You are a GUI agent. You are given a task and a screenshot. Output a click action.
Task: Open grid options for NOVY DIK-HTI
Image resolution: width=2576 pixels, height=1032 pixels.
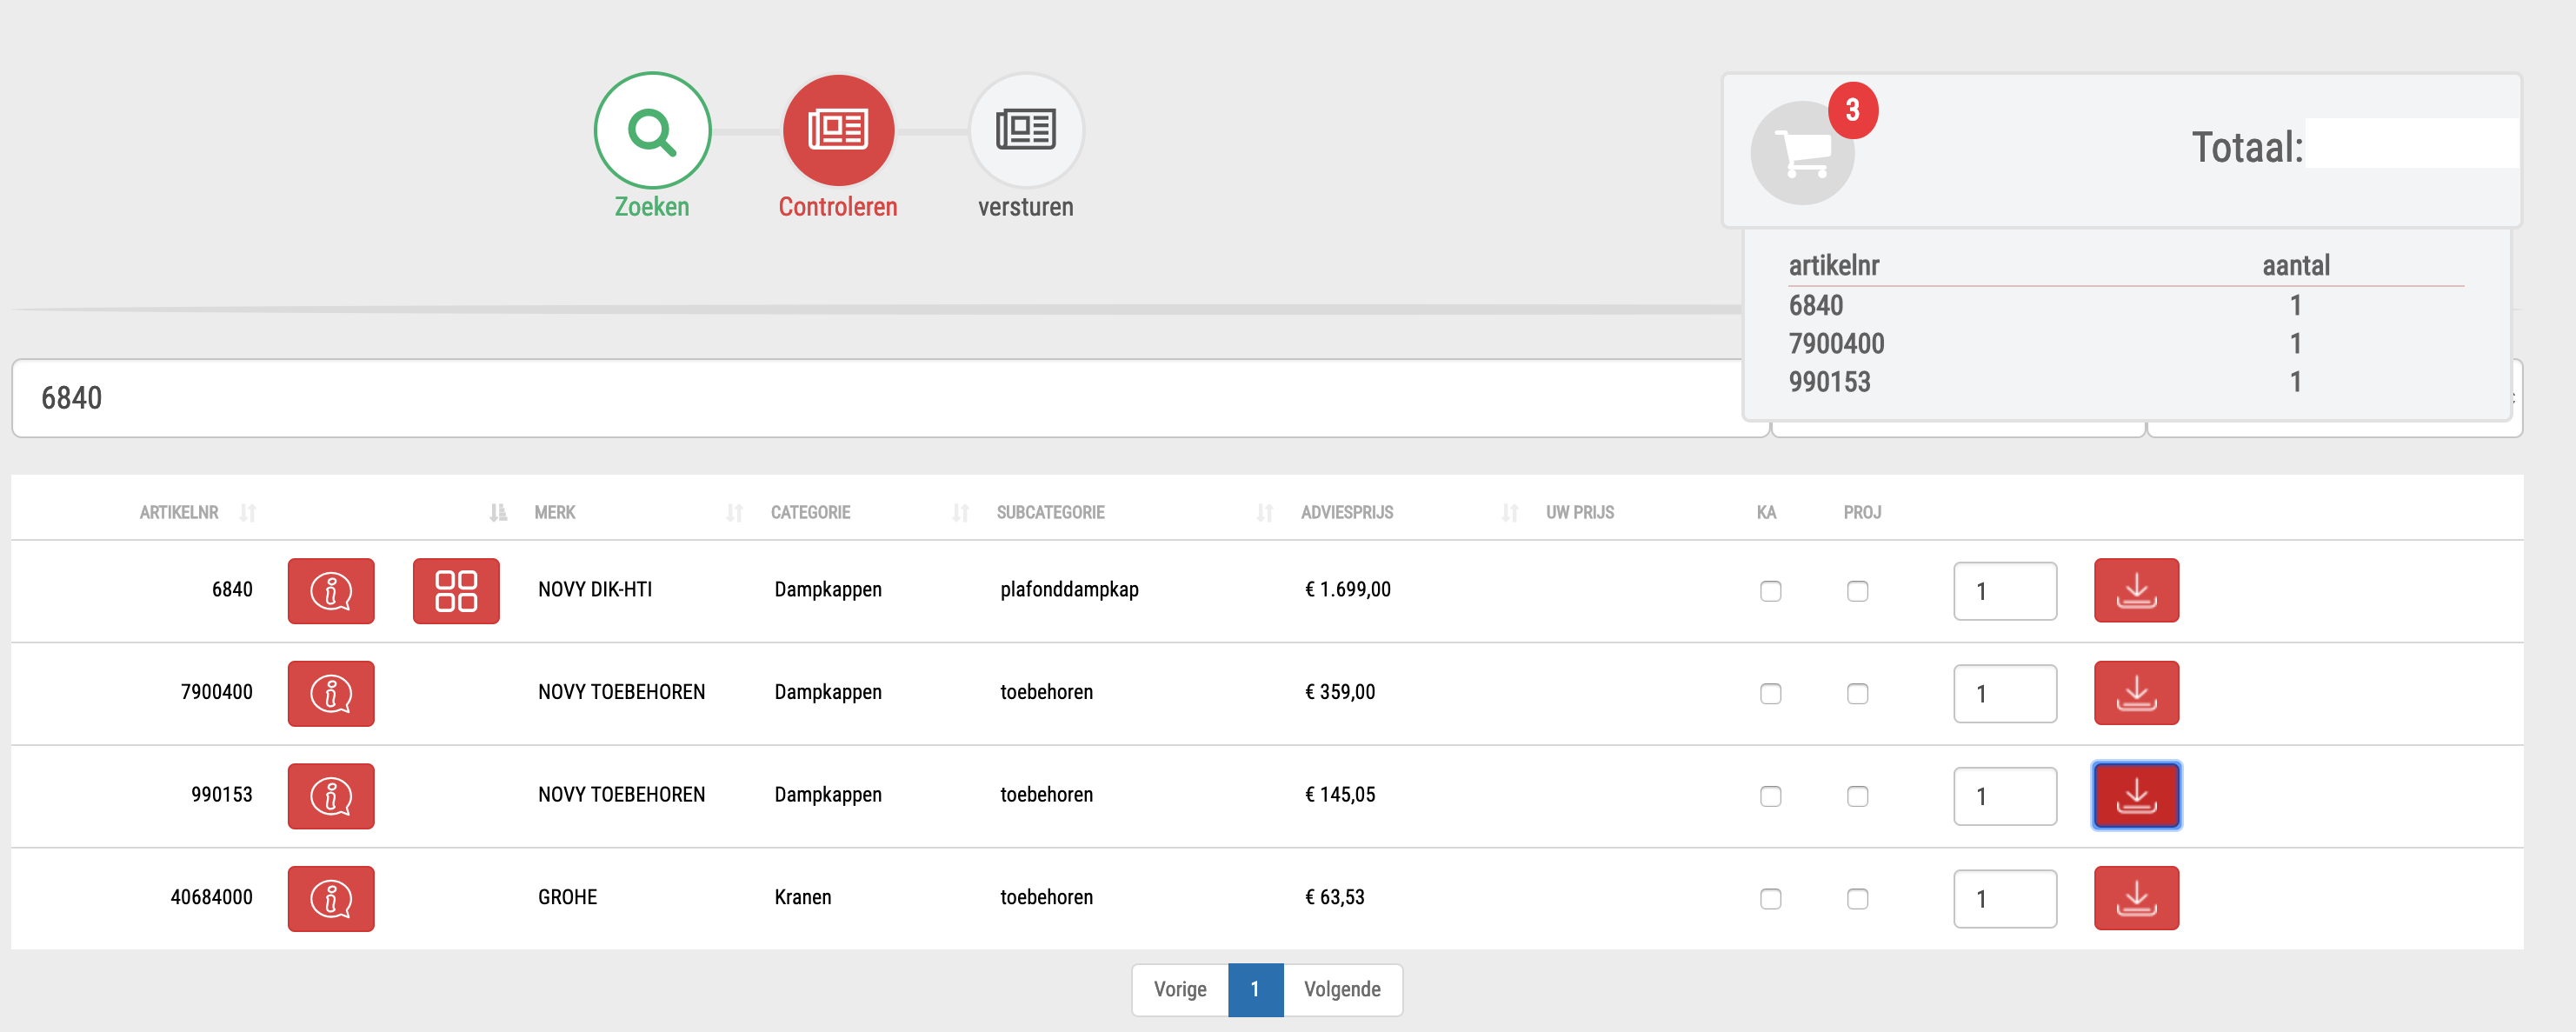(x=456, y=591)
